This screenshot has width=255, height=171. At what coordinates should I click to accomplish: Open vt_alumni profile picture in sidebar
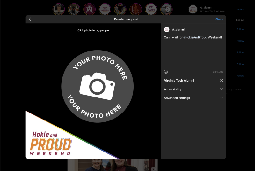click(x=193, y=9)
